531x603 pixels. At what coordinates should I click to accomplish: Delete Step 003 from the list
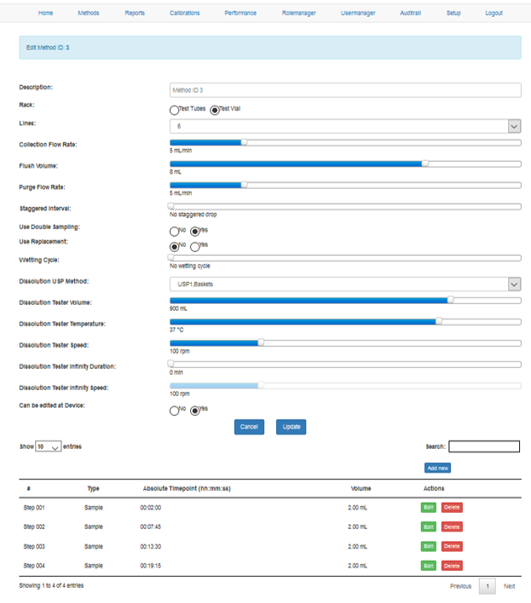(x=452, y=547)
